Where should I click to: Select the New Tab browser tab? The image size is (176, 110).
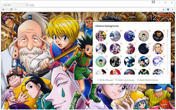15,5
